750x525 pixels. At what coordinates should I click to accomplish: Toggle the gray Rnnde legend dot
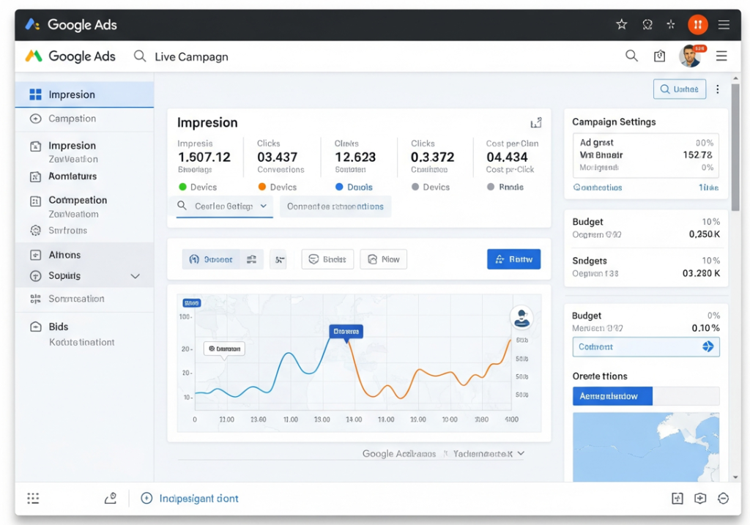tap(490, 187)
